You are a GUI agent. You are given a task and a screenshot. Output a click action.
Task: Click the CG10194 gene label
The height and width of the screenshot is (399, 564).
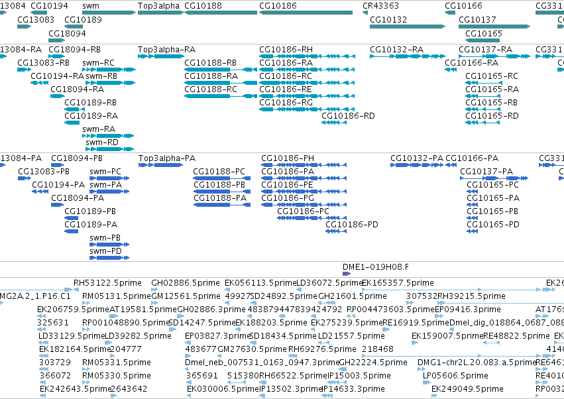49,6
